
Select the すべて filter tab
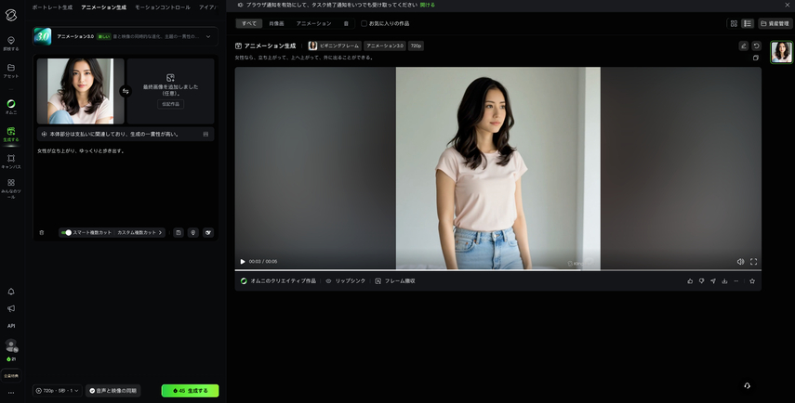[x=249, y=23]
